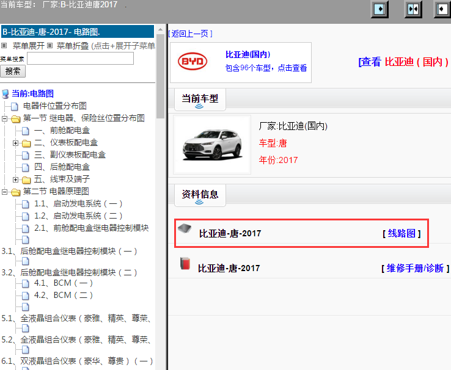451x370 pixels.
Task: Click the 菜单折叠 text
Action: pos(73,46)
